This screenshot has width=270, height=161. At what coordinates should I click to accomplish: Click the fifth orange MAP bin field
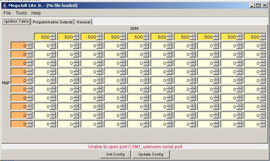pos(19,81)
